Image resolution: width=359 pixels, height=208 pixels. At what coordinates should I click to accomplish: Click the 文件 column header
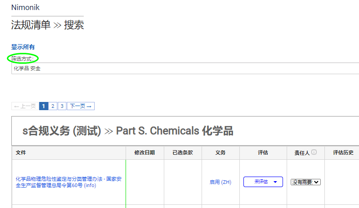click(21, 153)
